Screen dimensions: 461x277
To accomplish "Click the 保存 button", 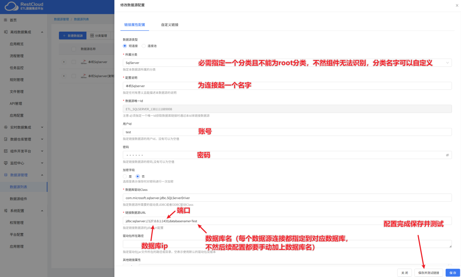I will click(453, 273).
